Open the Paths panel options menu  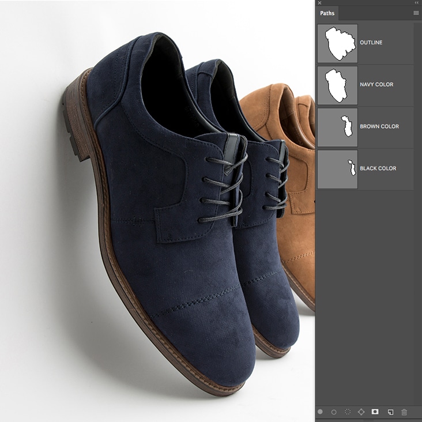[x=416, y=13]
